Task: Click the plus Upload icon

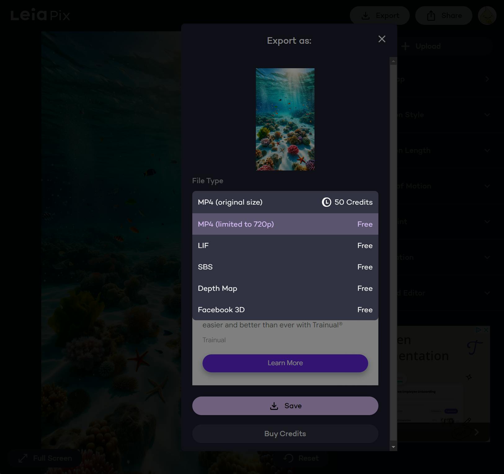Action: click(405, 46)
